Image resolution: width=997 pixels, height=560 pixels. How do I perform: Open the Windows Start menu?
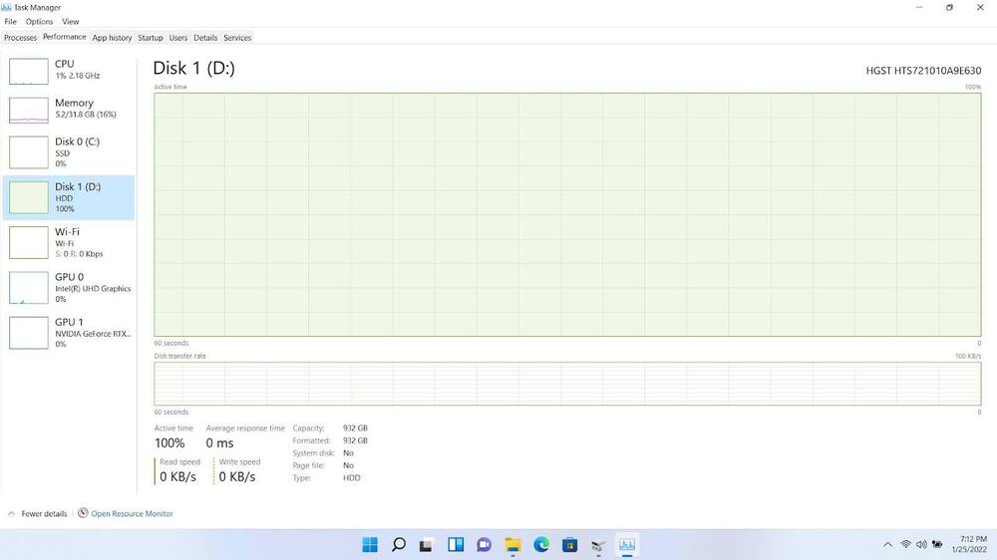pos(370,545)
